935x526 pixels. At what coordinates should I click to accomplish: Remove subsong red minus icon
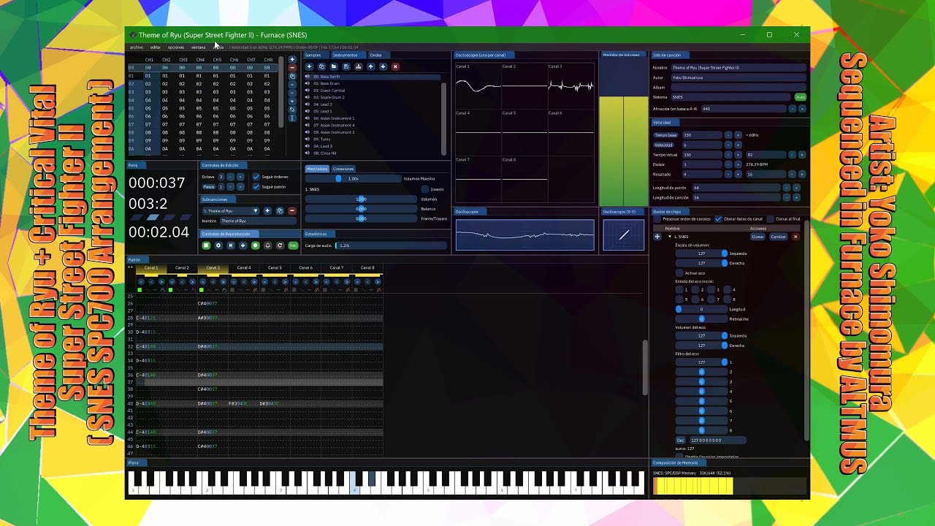(292, 211)
